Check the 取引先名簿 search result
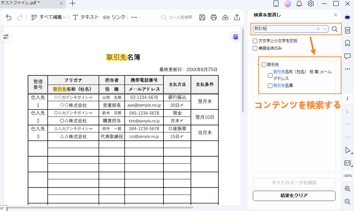Viewport: 354px width, 211px height. tap(270, 85)
